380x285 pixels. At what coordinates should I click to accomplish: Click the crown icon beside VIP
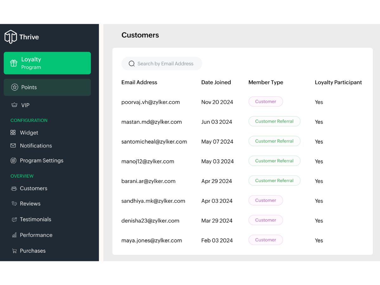click(14, 105)
